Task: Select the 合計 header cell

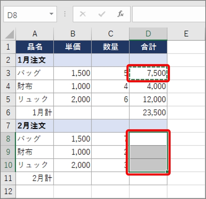Action: [148, 47]
